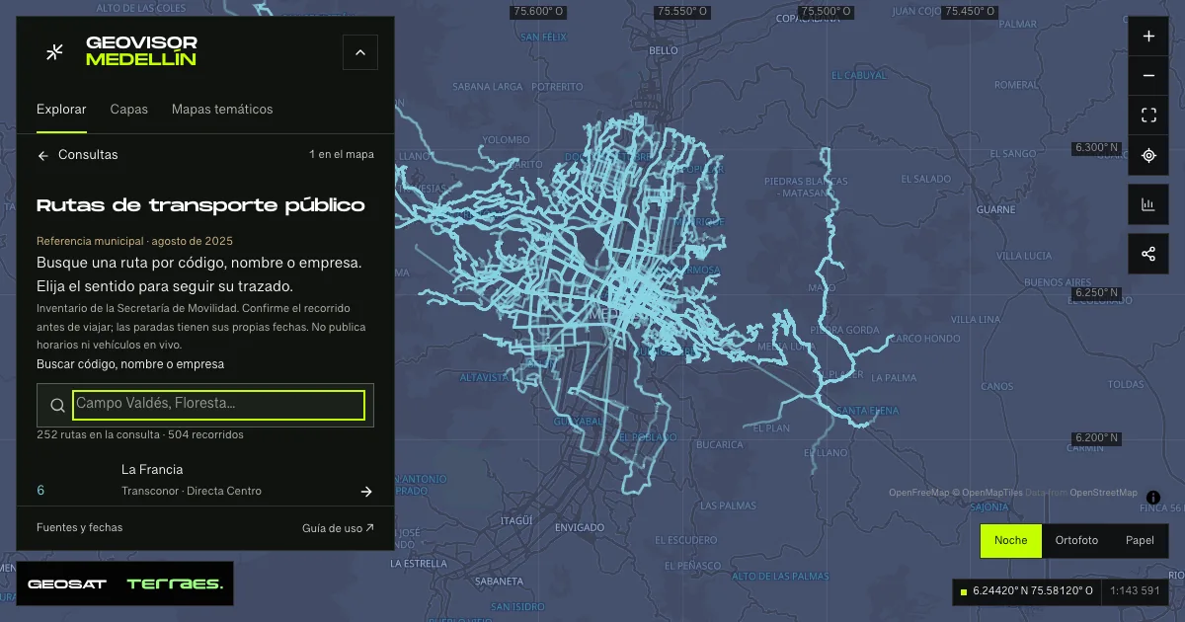The width and height of the screenshot is (1185, 622).
Task: Click the 'Rutas de transporte público' heading
Action: 200,205
